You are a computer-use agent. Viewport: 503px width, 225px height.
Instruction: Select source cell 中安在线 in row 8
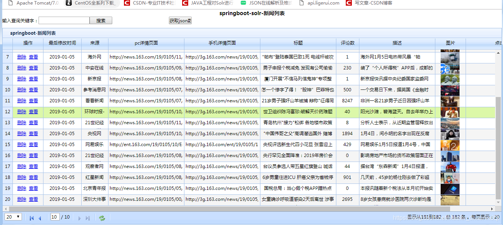(x=95, y=68)
